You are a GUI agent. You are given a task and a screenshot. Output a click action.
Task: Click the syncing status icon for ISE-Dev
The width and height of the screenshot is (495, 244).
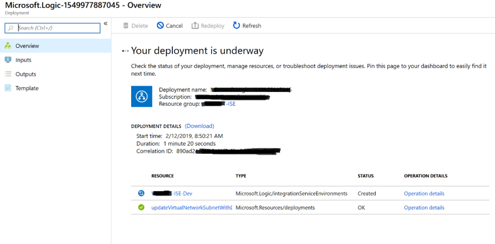coord(141,193)
